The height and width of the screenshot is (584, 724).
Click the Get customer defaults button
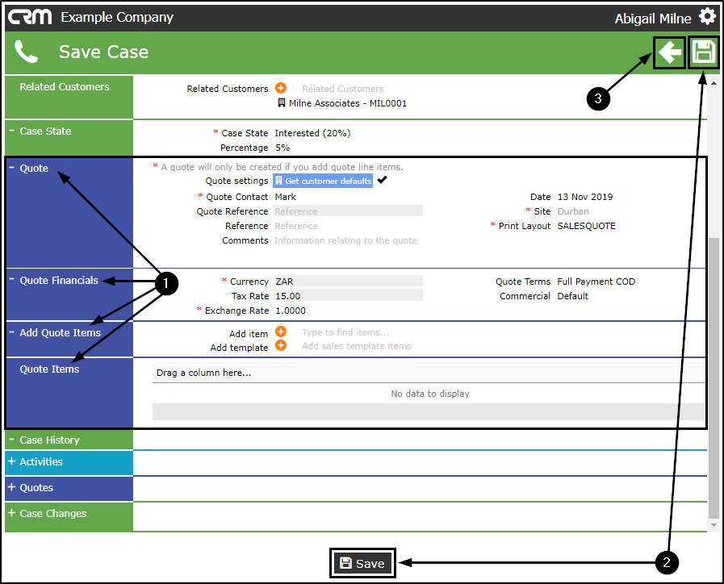coord(323,181)
